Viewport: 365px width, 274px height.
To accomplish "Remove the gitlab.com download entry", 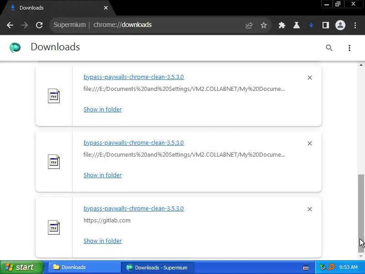I will [x=310, y=209].
